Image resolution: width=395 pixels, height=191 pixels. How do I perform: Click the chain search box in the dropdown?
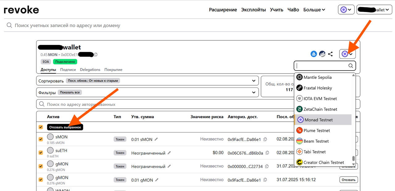pyautogui.click(x=325, y=66)
